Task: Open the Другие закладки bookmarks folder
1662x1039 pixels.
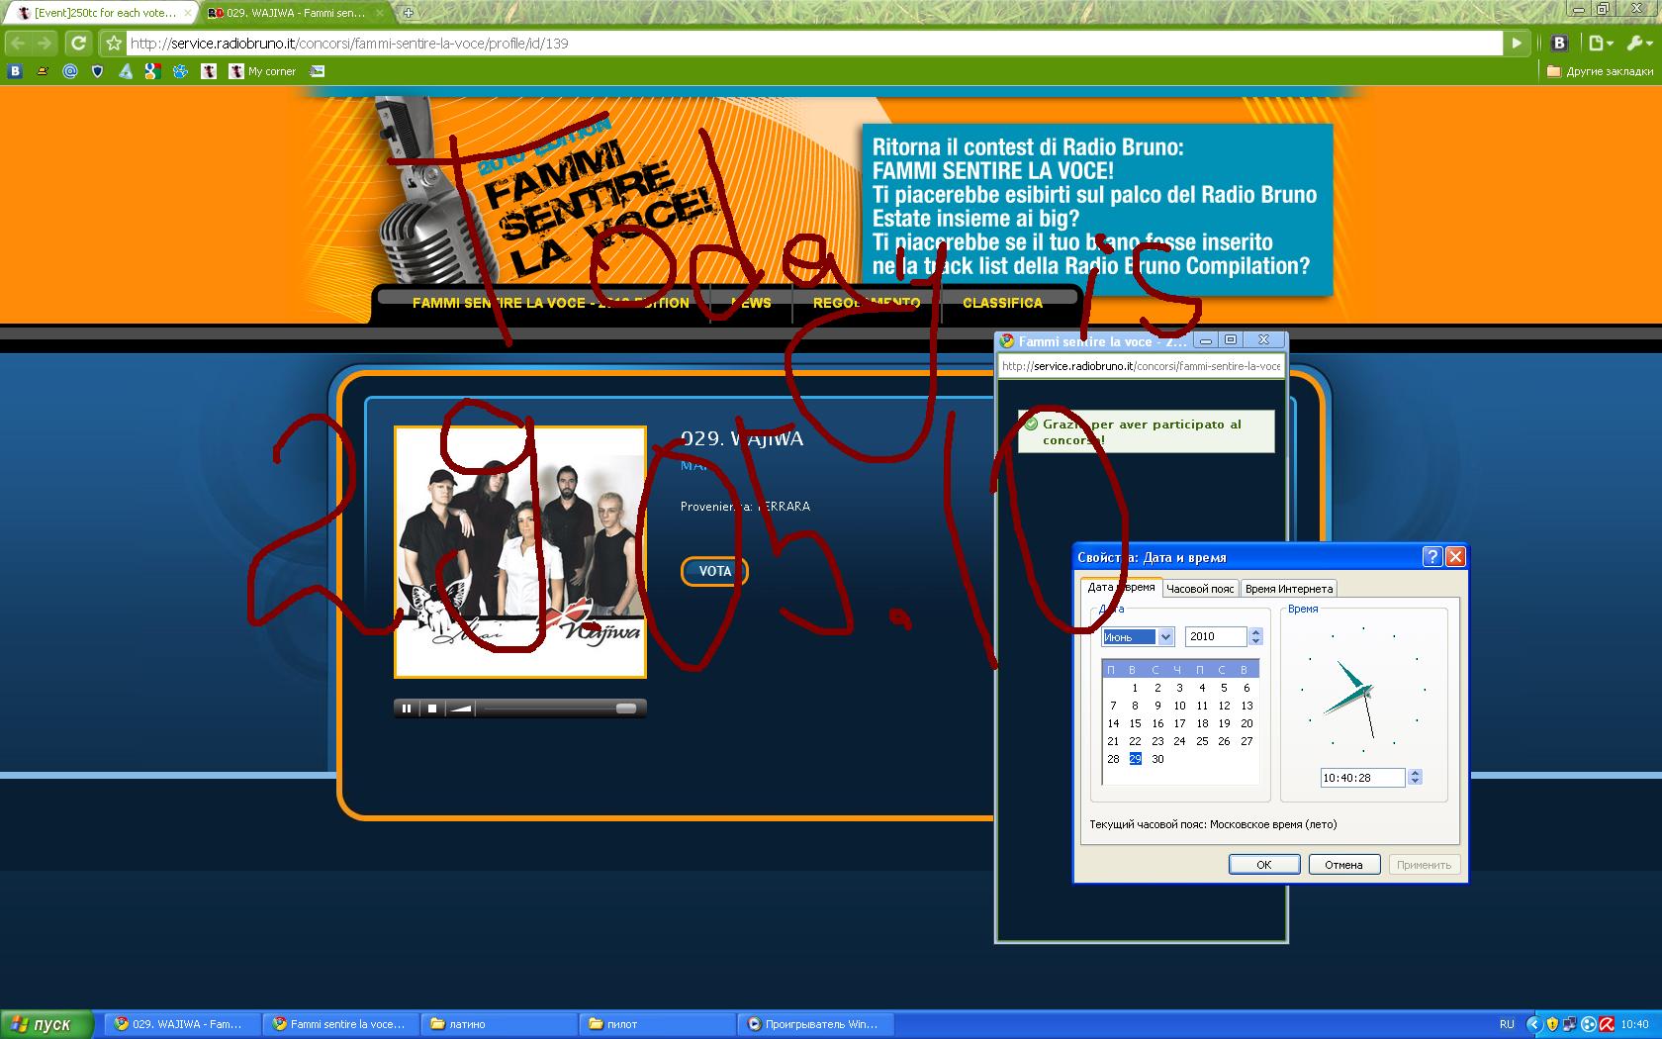Action: tap(1600, 71)
